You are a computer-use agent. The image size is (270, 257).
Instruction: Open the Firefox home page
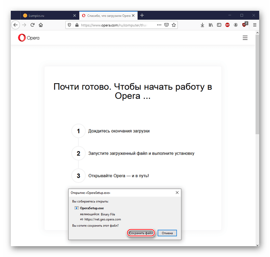[x=40, y=25]
